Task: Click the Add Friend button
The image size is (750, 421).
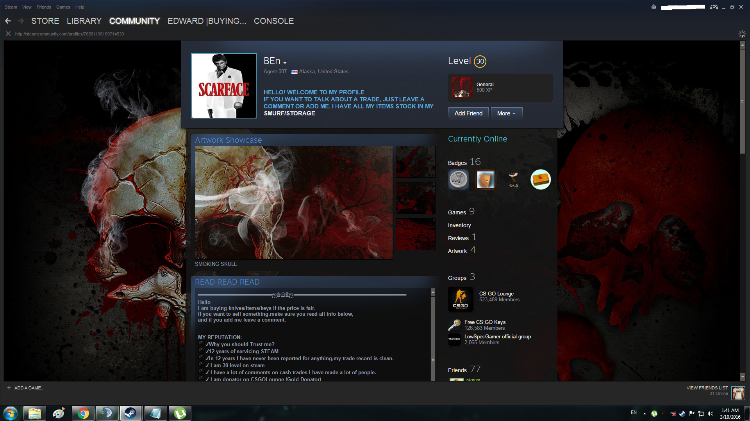Action: (468, 113)
